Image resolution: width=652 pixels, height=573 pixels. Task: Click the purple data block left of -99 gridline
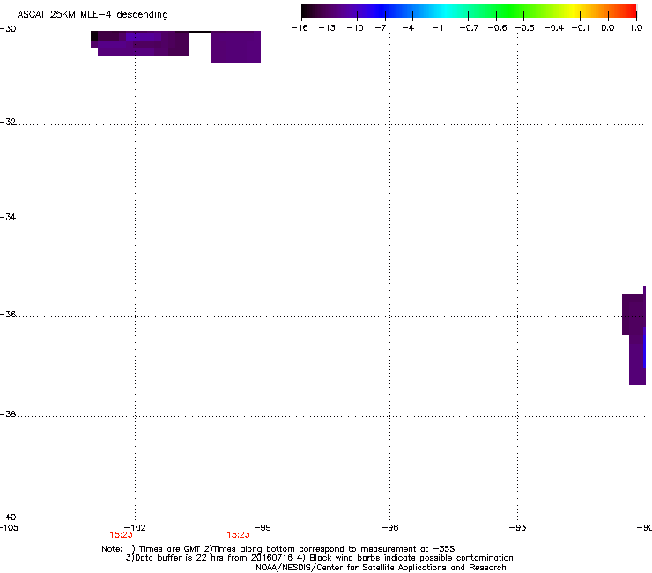point(236,47)
